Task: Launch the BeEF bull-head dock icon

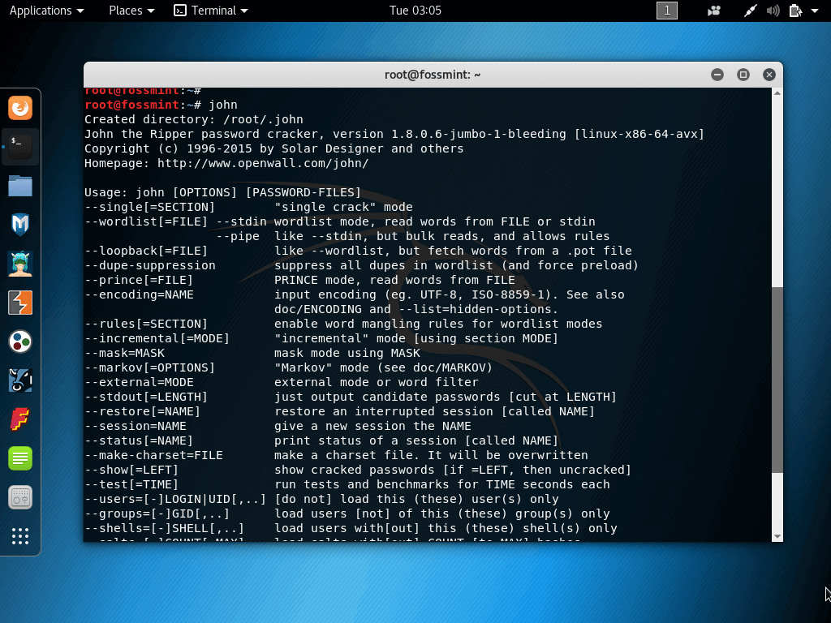Action: tap(20, 380)
